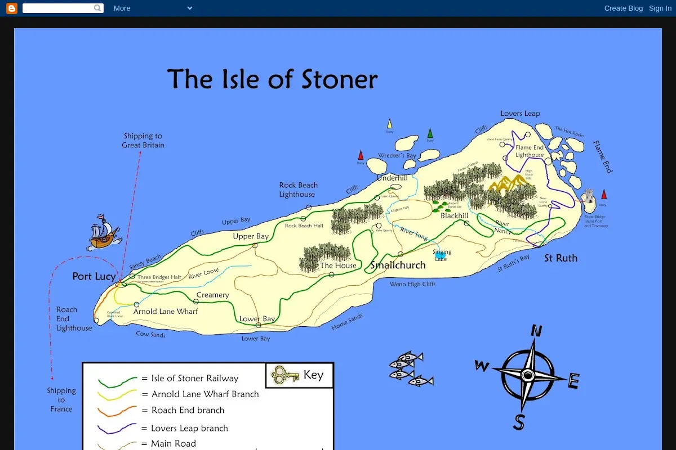Click the blue Singing Lake shape

[441, 255]
